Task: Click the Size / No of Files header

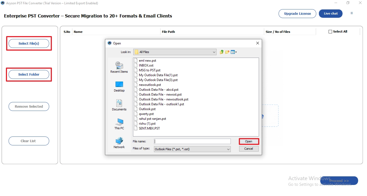Action: pyautogui.click(x=278, y=32)
